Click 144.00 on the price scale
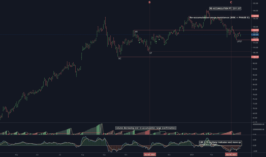 [x=255, y=11]
